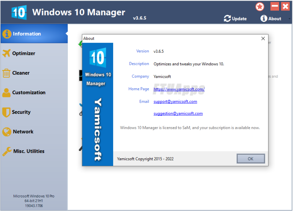Click the 'Yamicsoft' company value

pos(162,77)
